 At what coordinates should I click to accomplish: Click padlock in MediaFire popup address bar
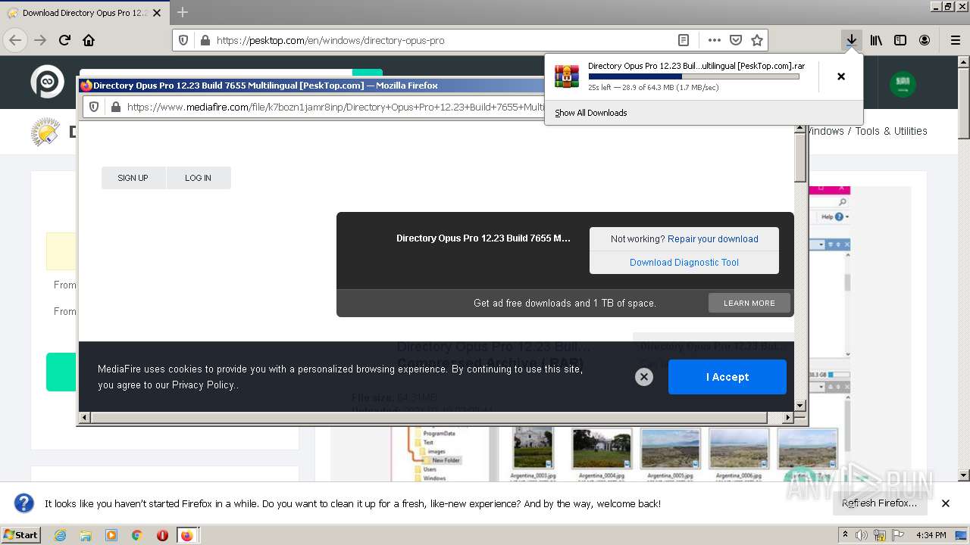coord(115,107)
